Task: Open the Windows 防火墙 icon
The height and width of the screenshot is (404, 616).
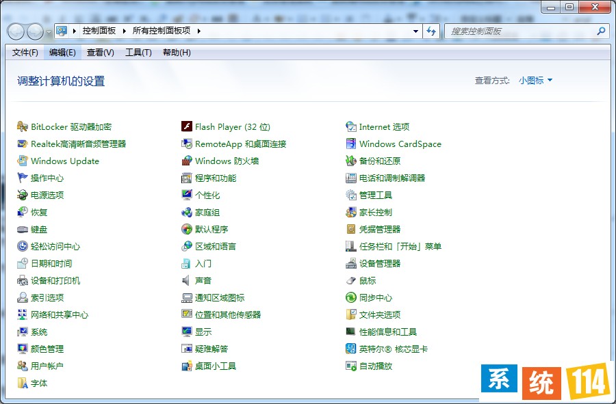Action: [x=187, y=161]
